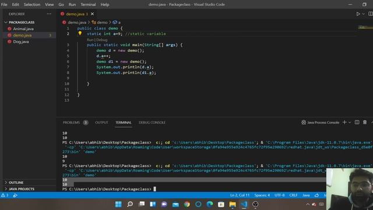Click demo class in the breadcrumb
The height and width of the screenshot is (210, 373).
[x=102, y=22]
